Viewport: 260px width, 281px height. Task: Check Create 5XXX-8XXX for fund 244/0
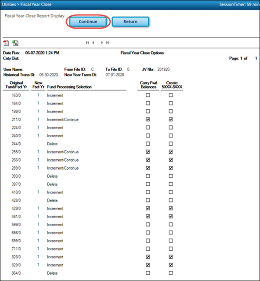(x=171, y=144)
